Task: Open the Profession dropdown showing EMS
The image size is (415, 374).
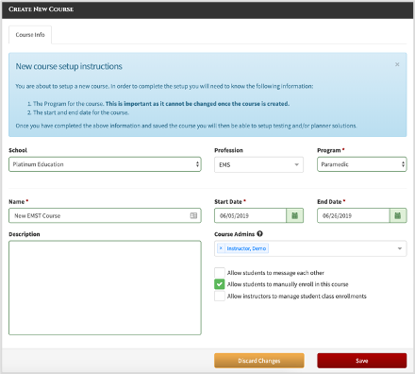Action: pyautogui.click(x=259, y=164)
